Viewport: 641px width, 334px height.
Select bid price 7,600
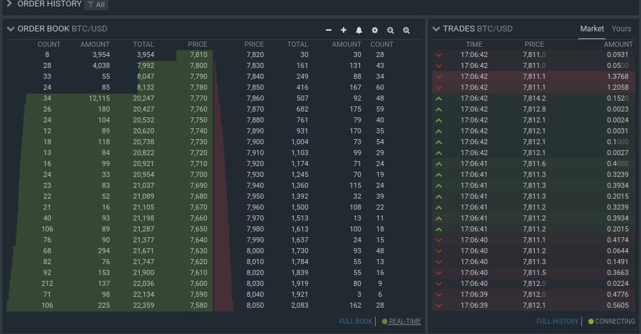click(198, 283)
